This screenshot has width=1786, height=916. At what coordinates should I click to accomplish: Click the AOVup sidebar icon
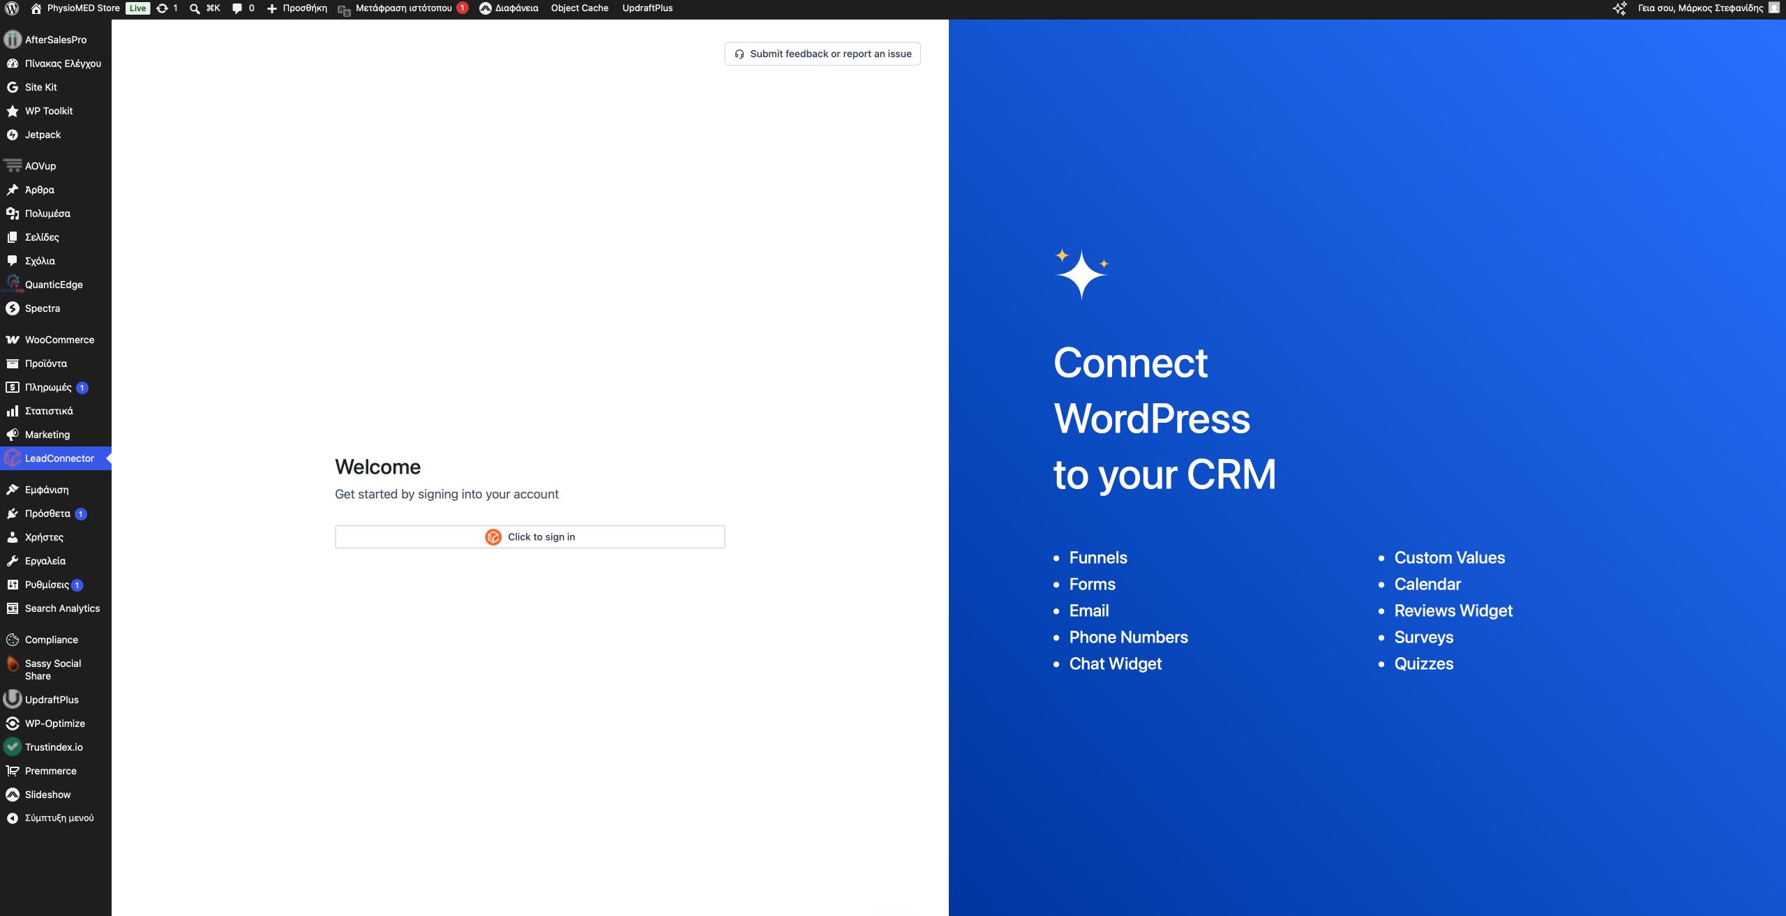[x=13, y=166]
